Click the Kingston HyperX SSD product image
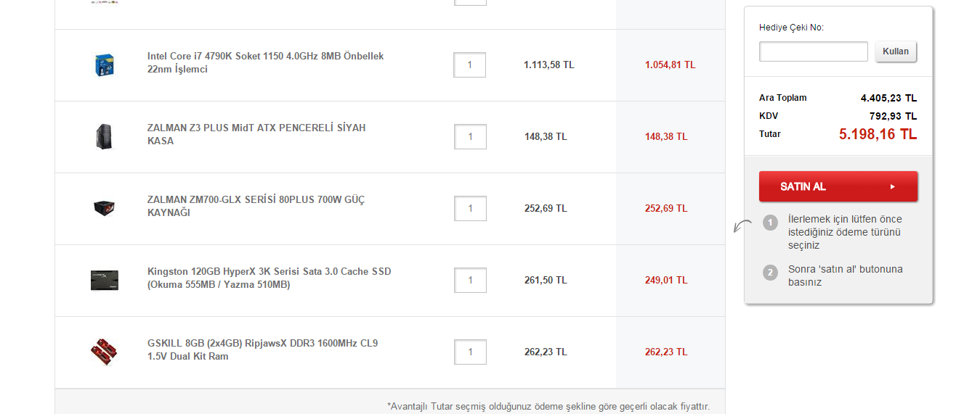 (105, 280)
